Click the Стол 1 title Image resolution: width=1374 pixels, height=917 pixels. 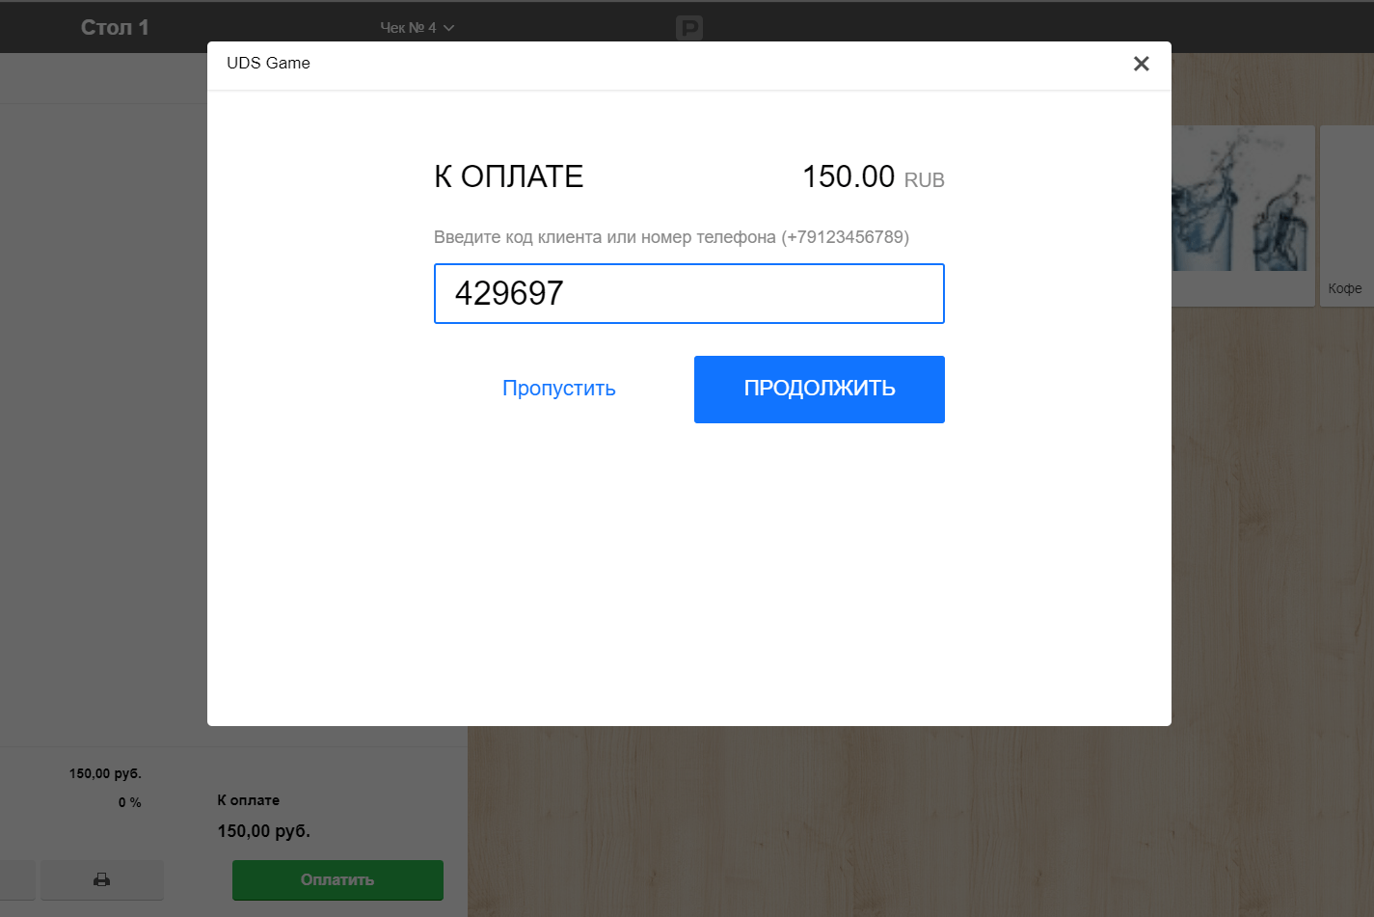[115, 28]
